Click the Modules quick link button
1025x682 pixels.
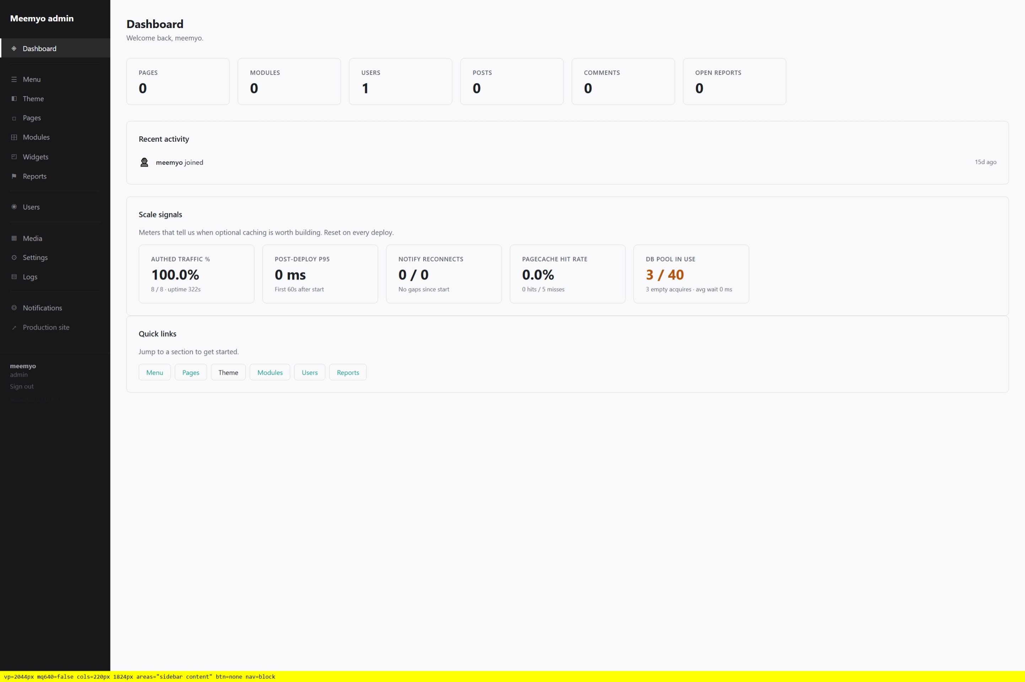coord(270,372)
